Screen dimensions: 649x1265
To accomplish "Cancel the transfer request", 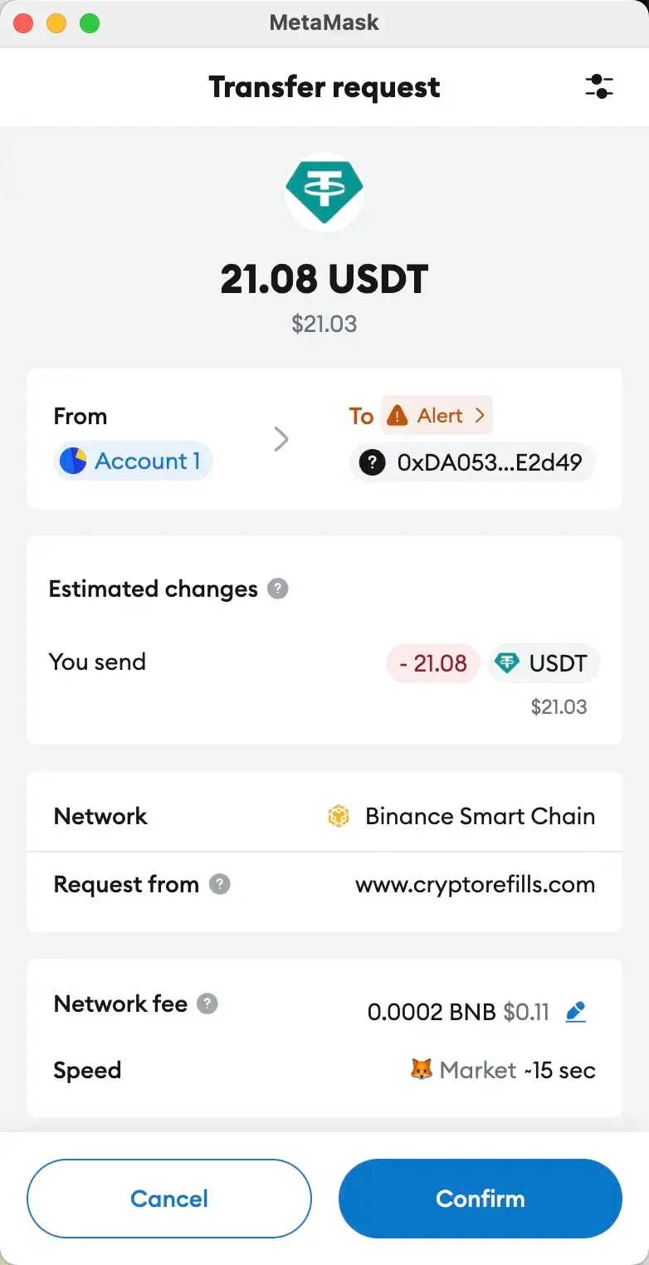I will [x=168, y=1198].
